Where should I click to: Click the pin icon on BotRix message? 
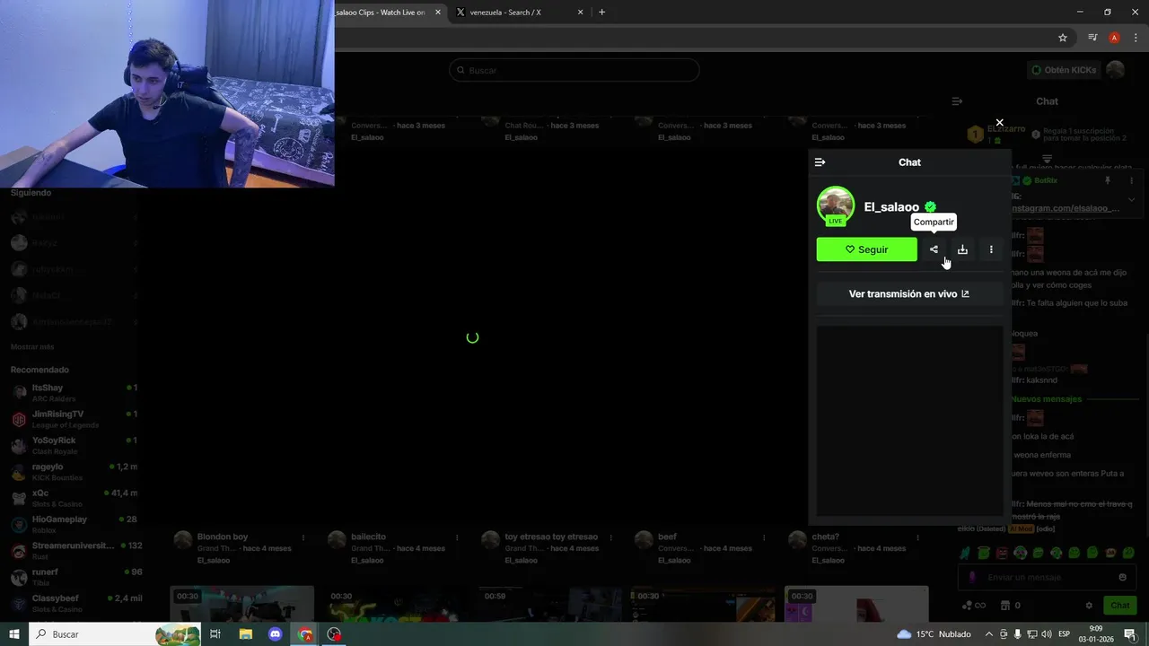click(x=1107, y=180)
